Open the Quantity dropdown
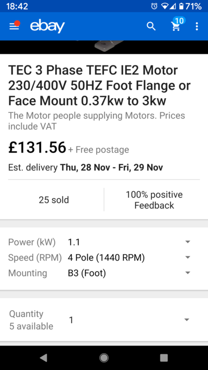Image resolution: width=208 pixels, height=370 pixels. point(104,320)
